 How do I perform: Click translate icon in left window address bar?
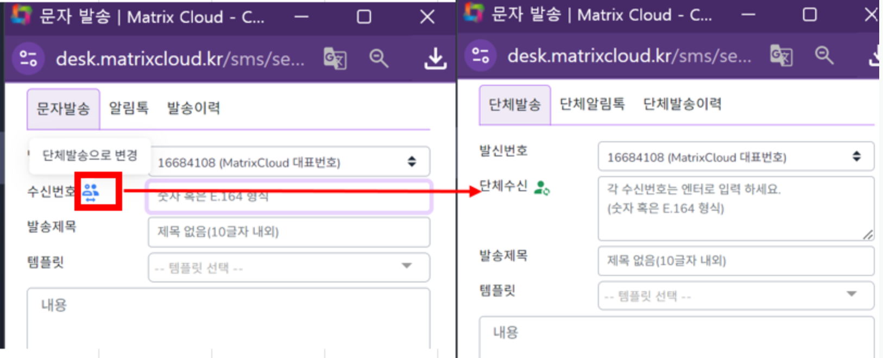coord(335,58)
